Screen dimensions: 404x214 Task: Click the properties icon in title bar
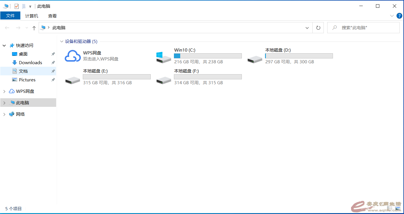[17, 6]
